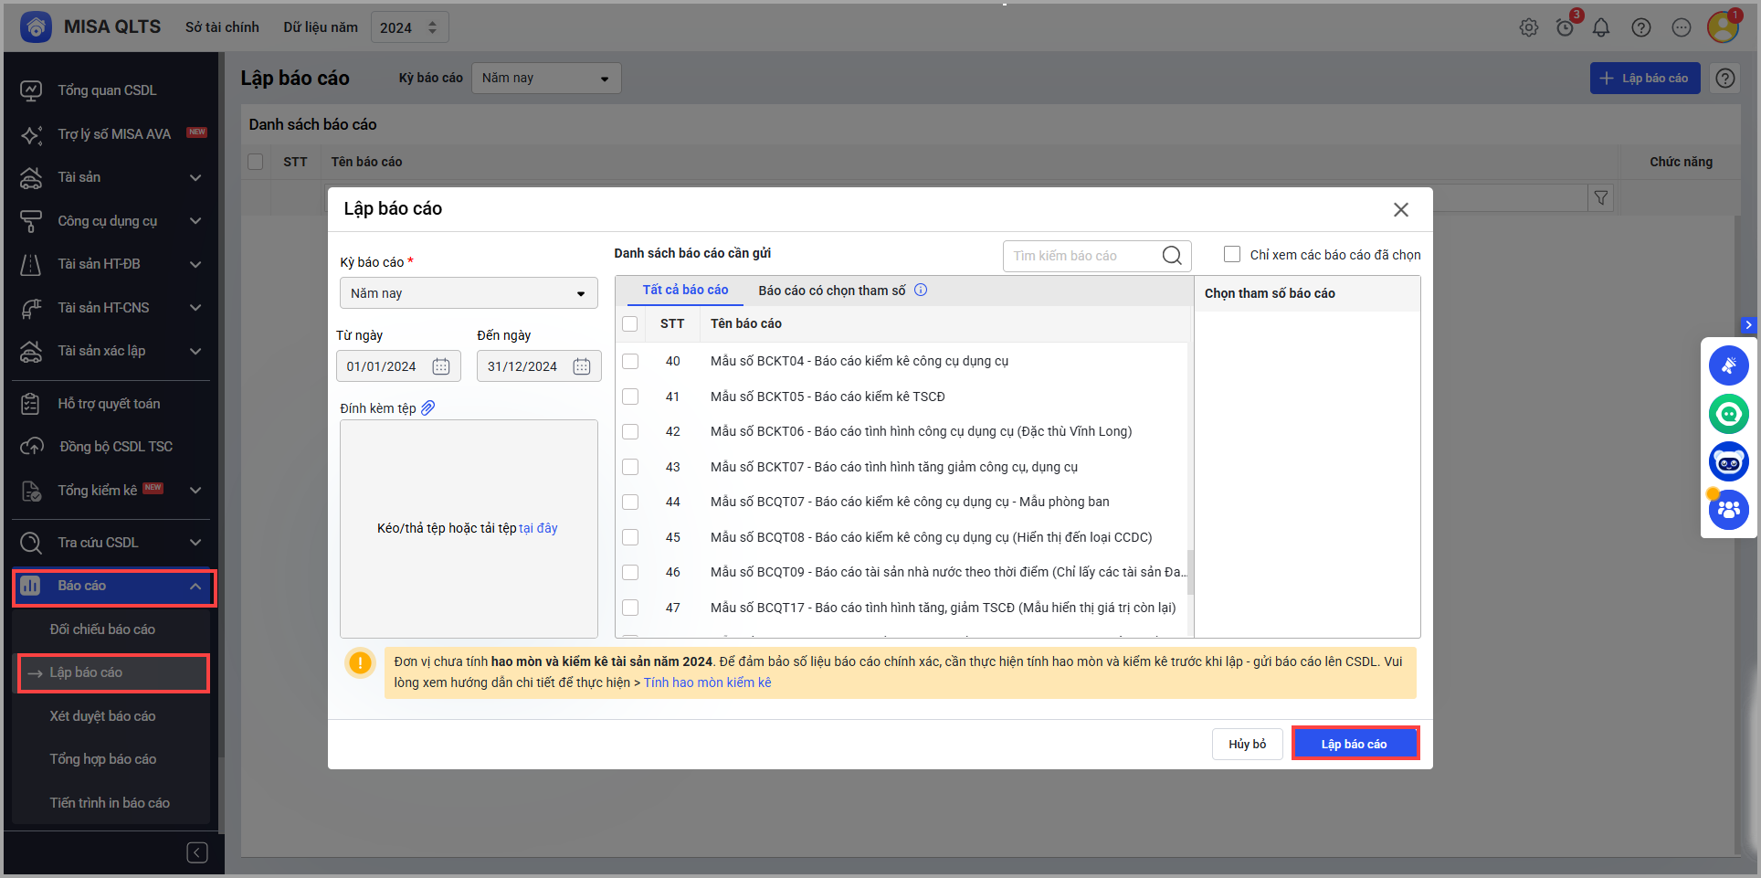Open the notification bell
Screen dimensions: 1761x878
(1600, 28)
